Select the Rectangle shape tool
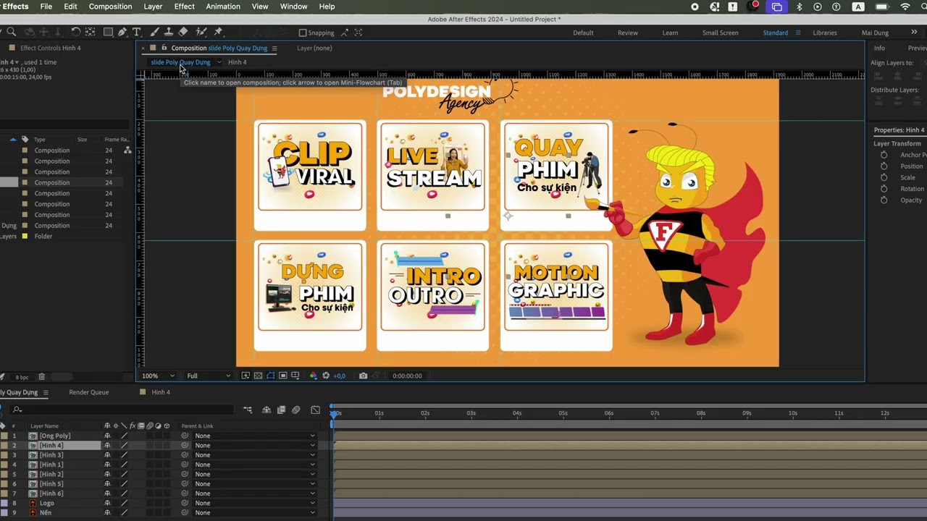This screenshot has width=927, height=521. pyautogui.click(x=108, y=32)
